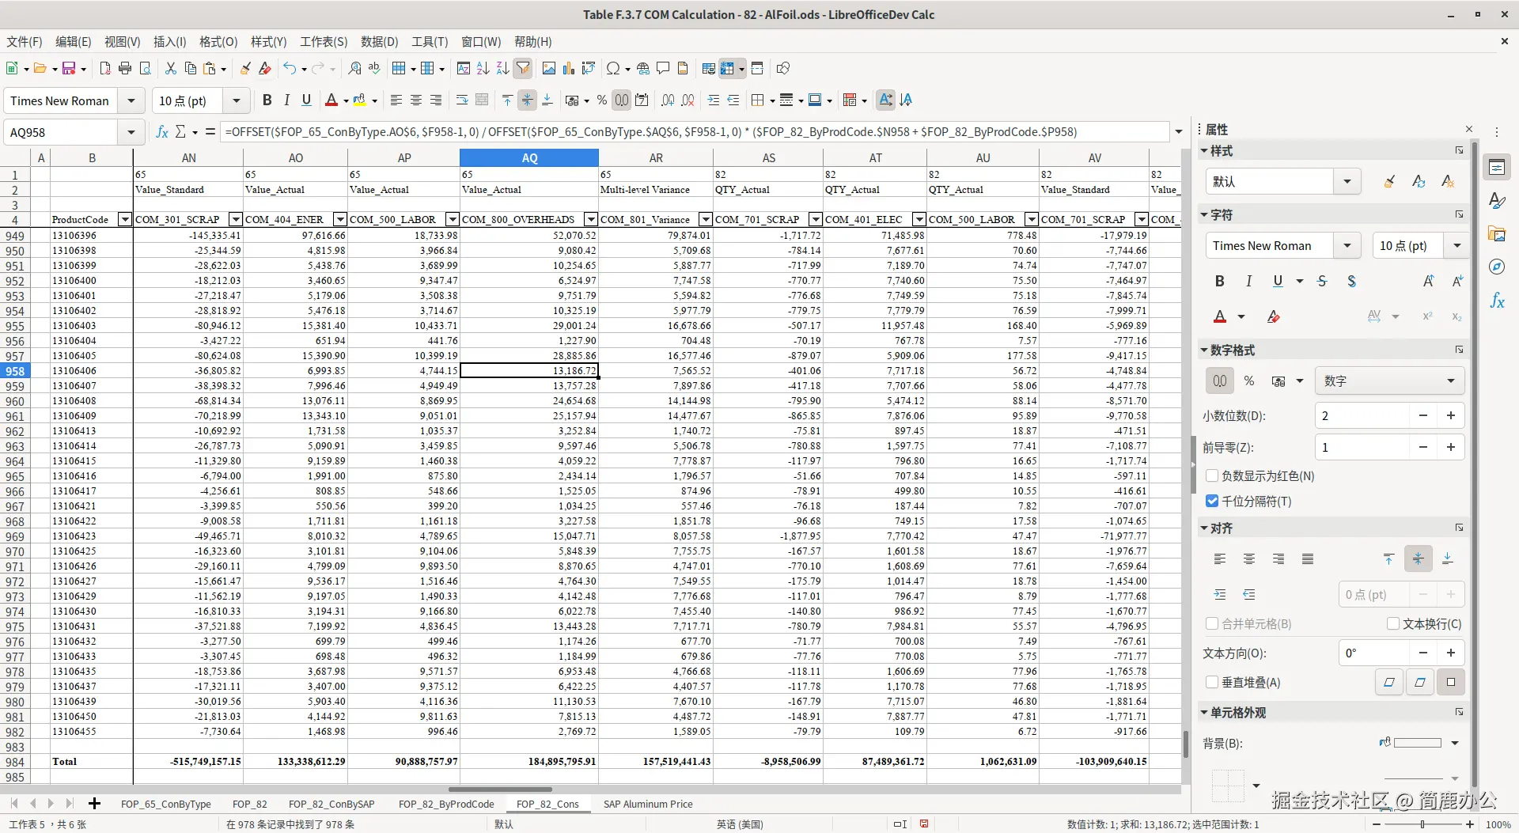
Task: Open the insert special character tool
Action: click(x=614, y=68)
